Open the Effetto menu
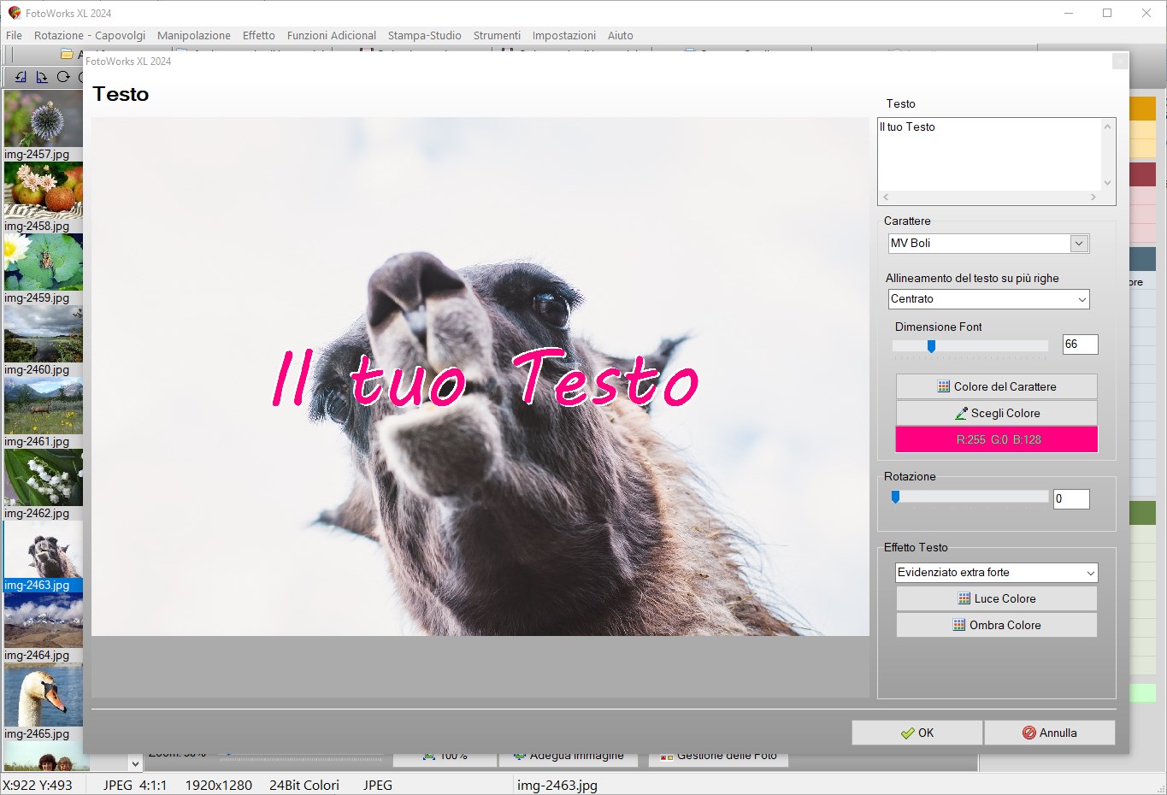Image resolution: width=1167 pixels, height=795 pixels. (259, 35)
